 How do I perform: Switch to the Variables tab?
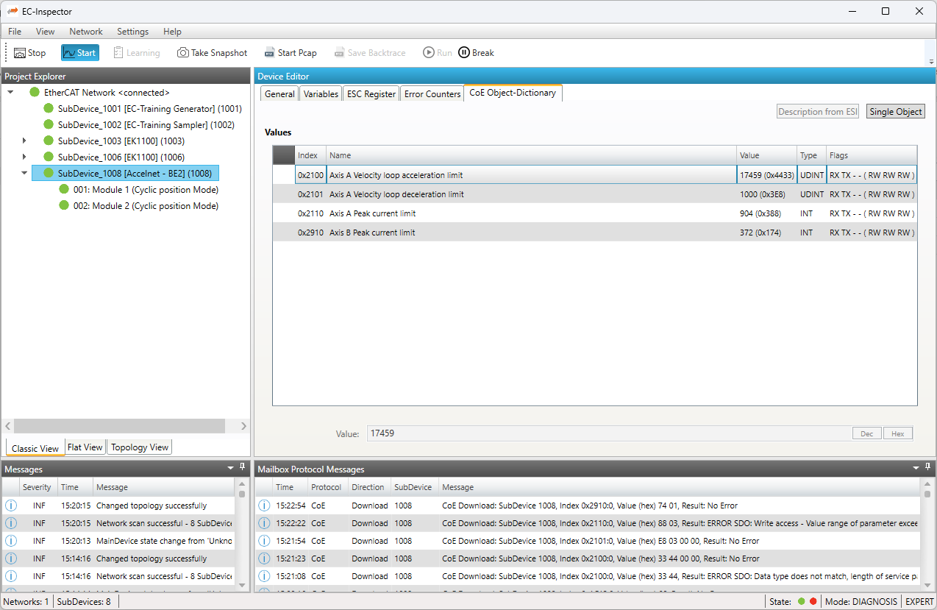(x=321, y=94)
